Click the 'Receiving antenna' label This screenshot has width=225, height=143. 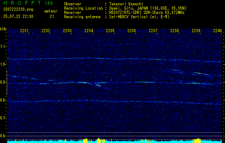(x=82, y=17)
